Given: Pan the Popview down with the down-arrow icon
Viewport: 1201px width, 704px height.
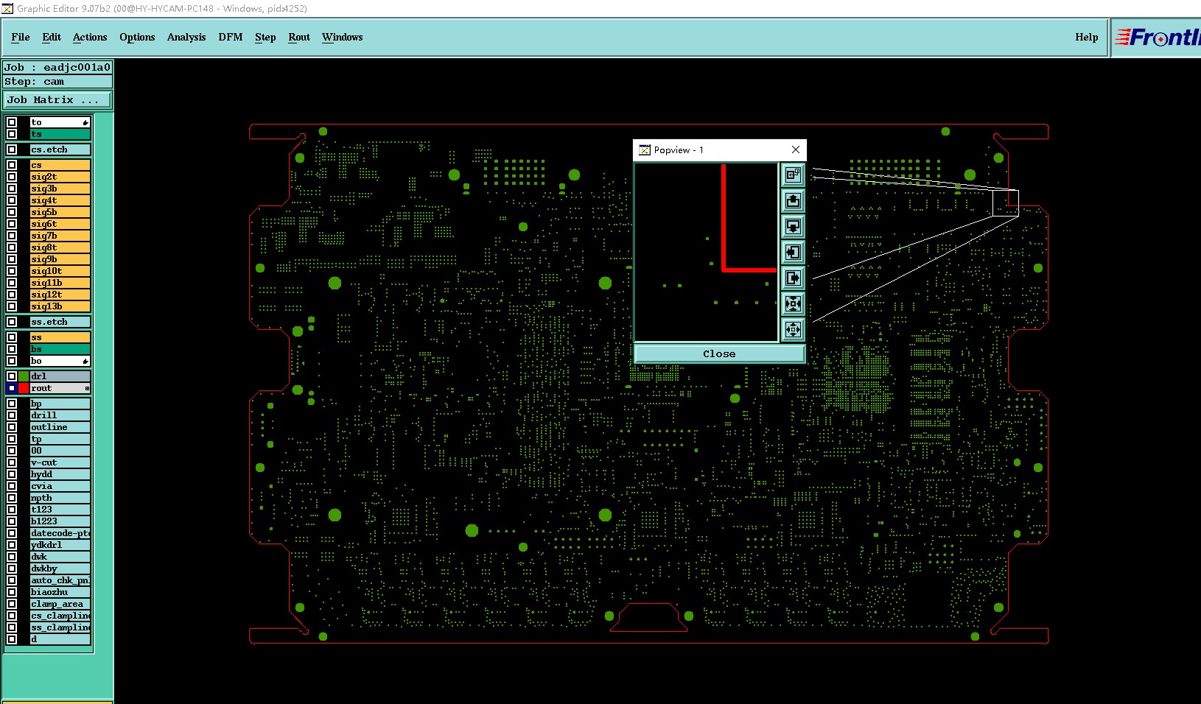Looking at the screenshot, I should point(793,226).
